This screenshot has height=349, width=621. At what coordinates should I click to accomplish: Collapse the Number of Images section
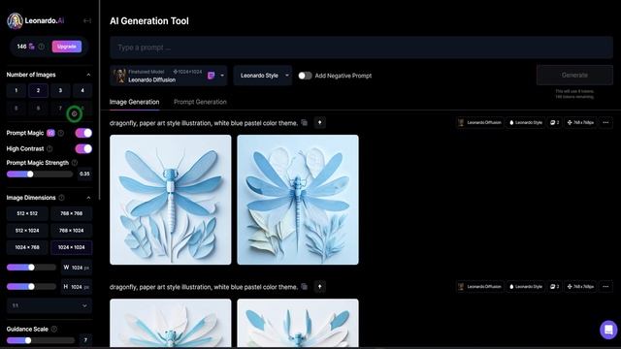88,75
